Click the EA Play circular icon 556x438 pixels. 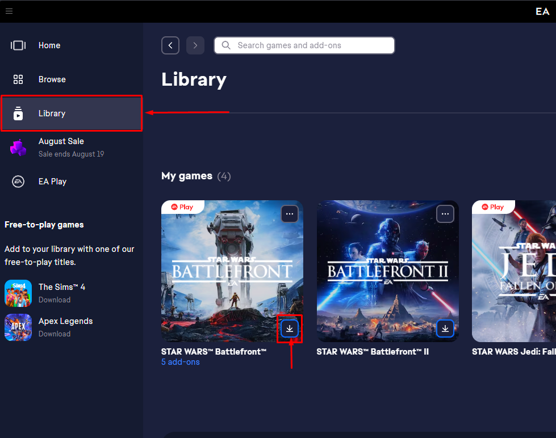(x=18, y=182)
